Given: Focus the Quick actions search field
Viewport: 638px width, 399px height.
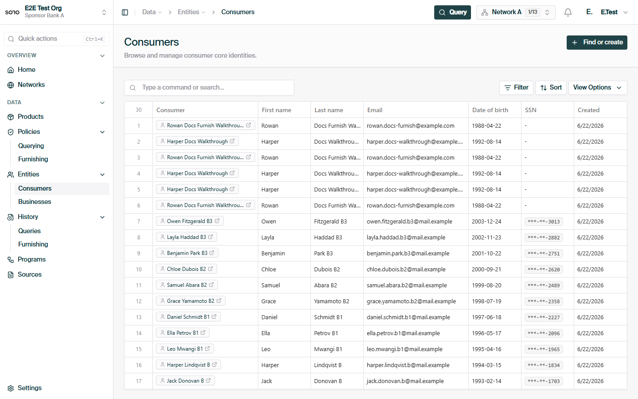Looking at the screenshot, I should pyautogui.click(x=57, y=39).
